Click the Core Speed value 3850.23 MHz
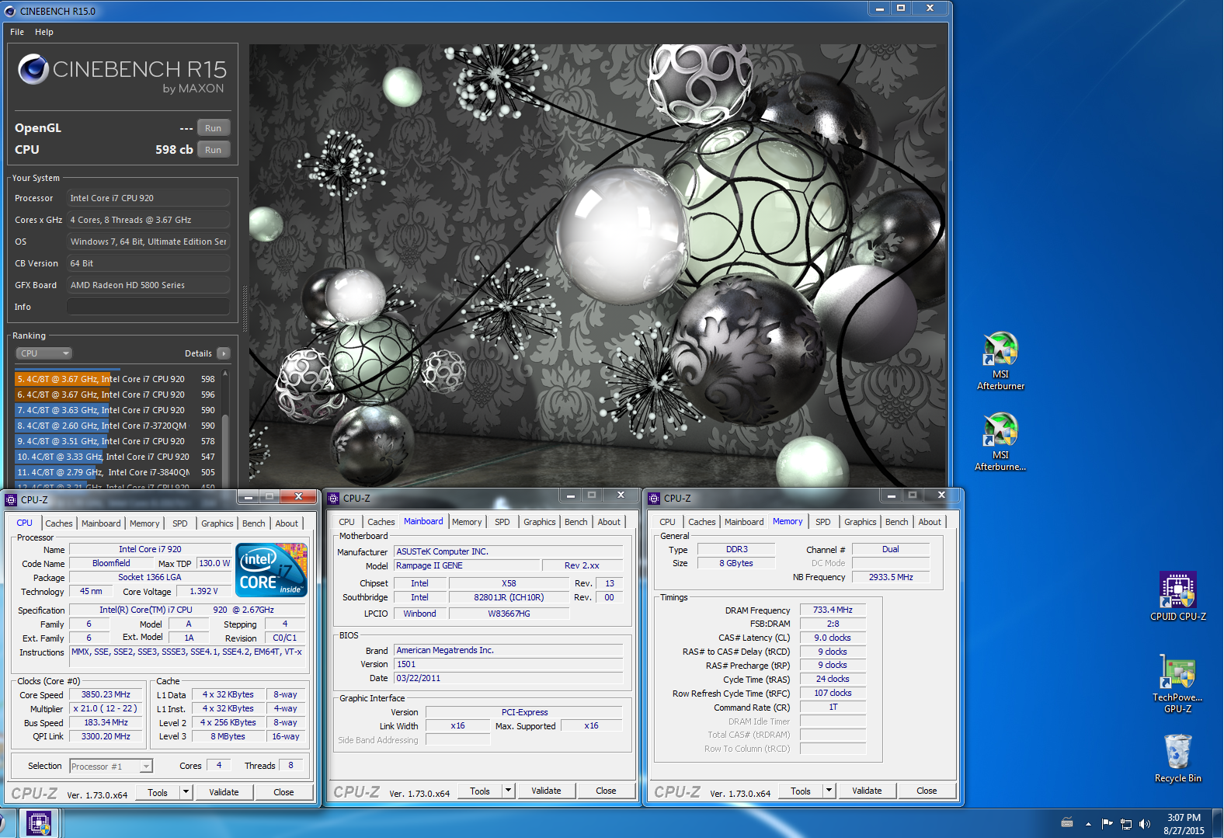Viewport: 1224px width, 838px height. (x=106, y=695)
